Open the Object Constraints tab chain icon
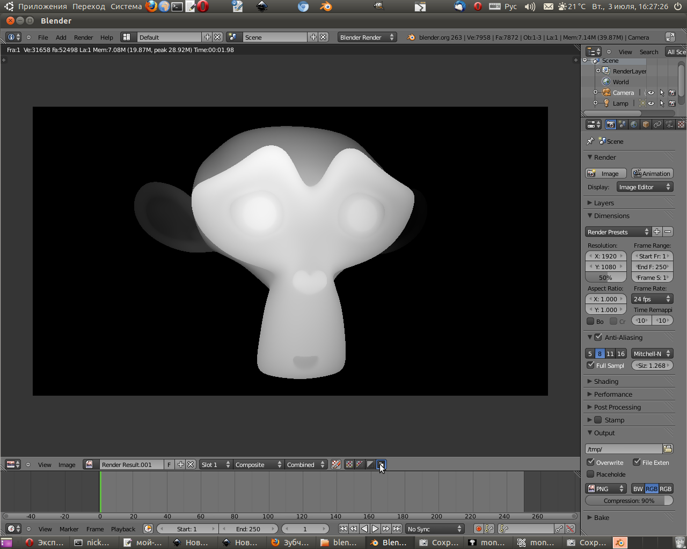This screenshot has height=549, width=687. (x=657, y=124)
